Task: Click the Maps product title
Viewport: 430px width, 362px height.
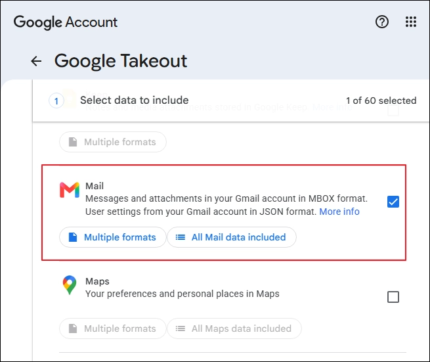Action: tap(97, 281)
